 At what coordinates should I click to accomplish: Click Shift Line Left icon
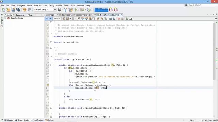tap(110, 19)
